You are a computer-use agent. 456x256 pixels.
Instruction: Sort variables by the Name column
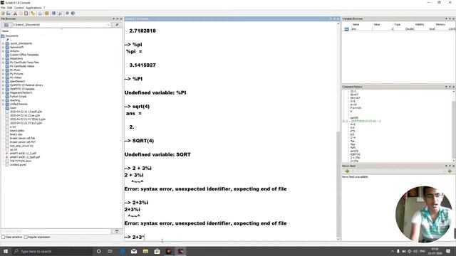(x=356, y=25)
